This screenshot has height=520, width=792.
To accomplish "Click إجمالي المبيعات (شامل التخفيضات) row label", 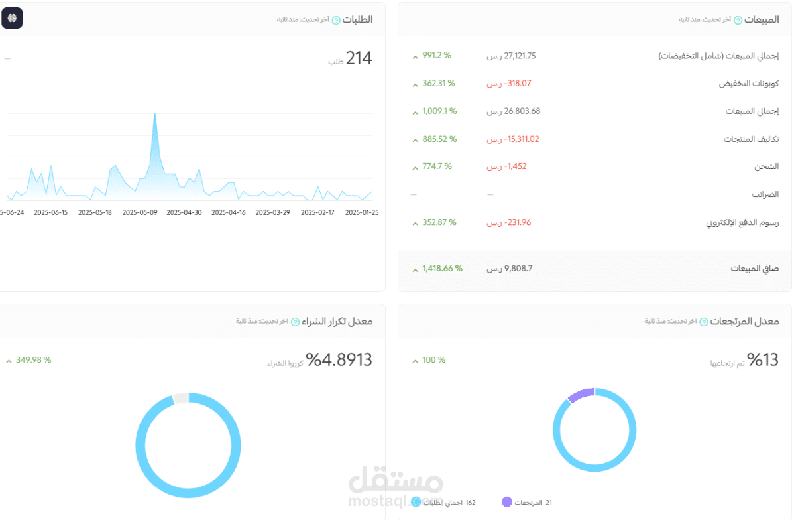I will (x=718, y=56).
